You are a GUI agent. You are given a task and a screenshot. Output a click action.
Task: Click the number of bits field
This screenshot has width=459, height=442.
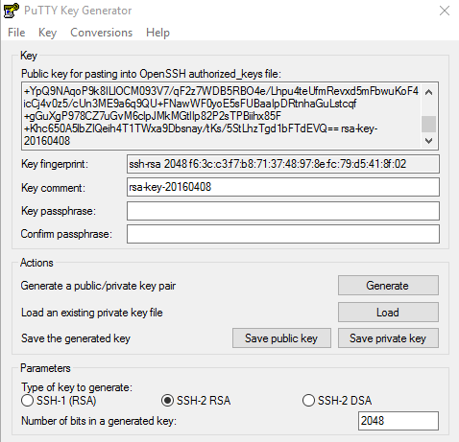(x=399, y=421)
